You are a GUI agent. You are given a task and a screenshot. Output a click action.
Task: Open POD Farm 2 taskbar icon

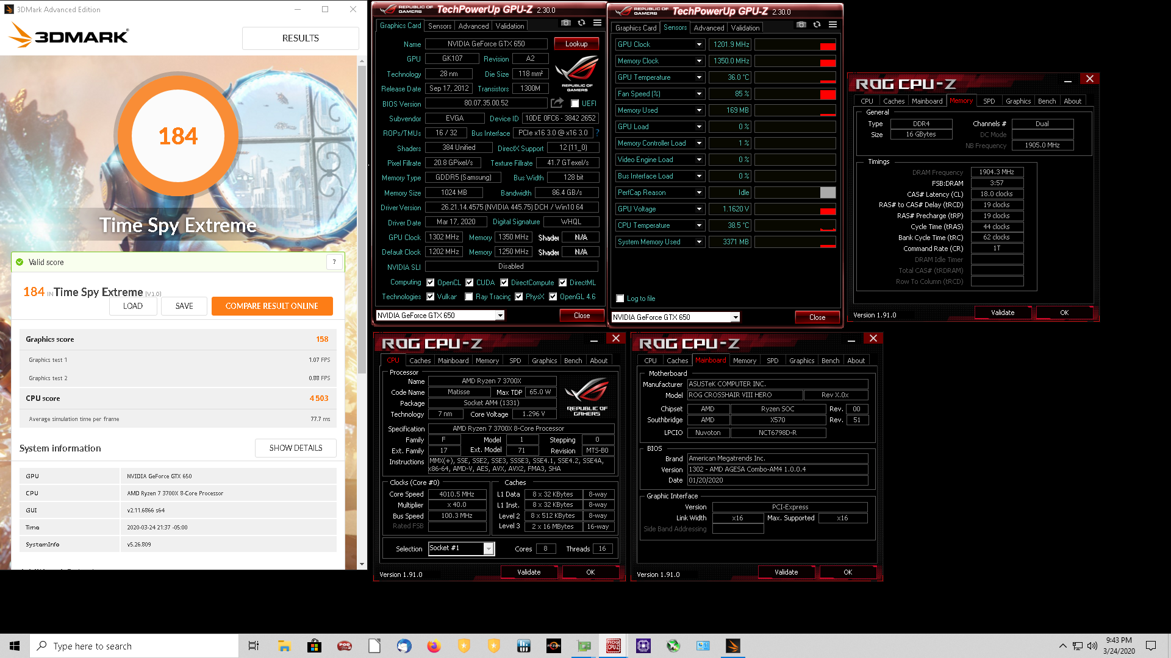coord(345,646)
